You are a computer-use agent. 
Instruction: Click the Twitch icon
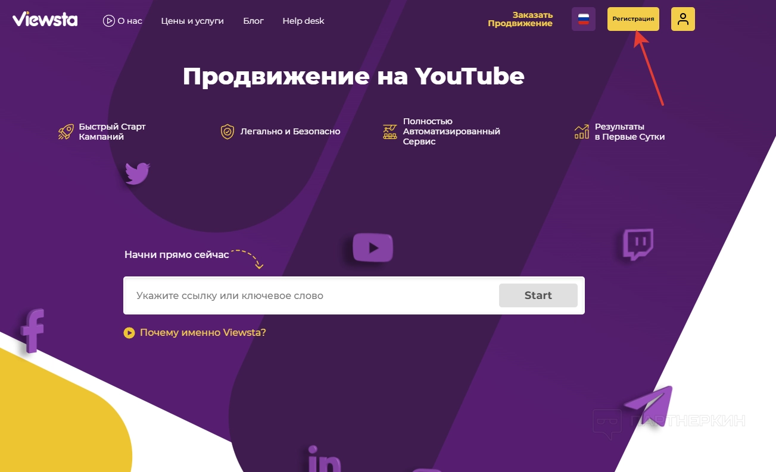(x=638, y=244)
